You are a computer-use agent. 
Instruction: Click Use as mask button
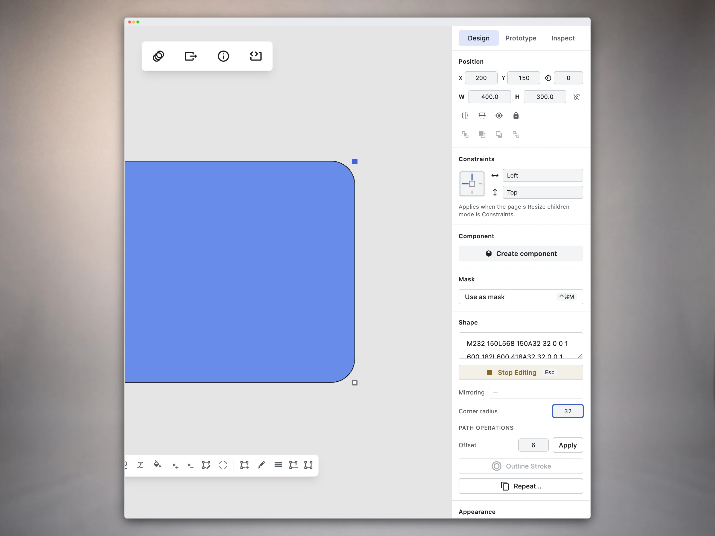point(521,297)
